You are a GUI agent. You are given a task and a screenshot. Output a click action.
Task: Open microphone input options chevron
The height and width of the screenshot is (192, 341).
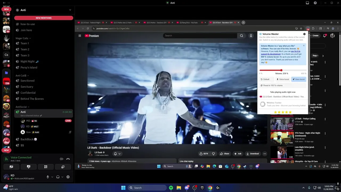(52, 177)
